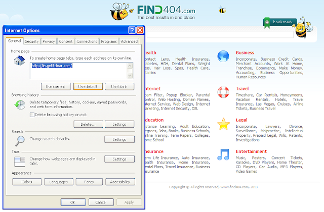
Task: Click the Auto Insurance link
Action: pos(195,158)
